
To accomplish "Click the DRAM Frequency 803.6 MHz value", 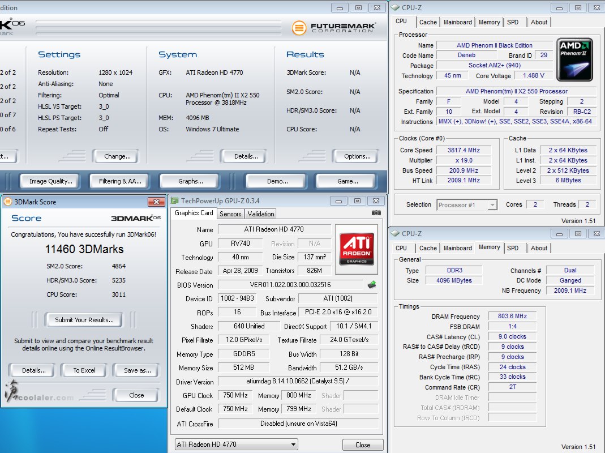I will click(x=512, y=317).
